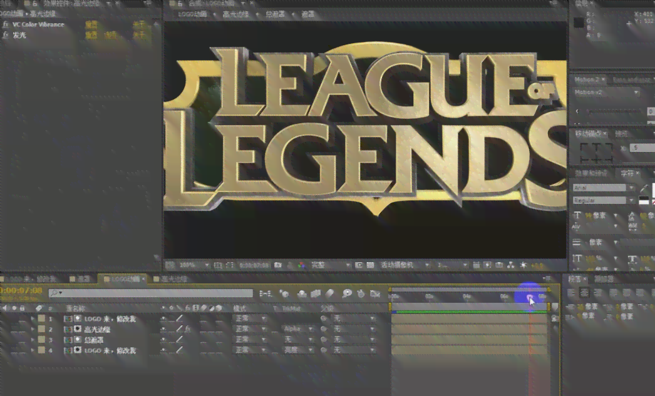Switch to the 高光边缘 timeline tab
Screen dimensions: 655x396
click(x=171, y=279)
